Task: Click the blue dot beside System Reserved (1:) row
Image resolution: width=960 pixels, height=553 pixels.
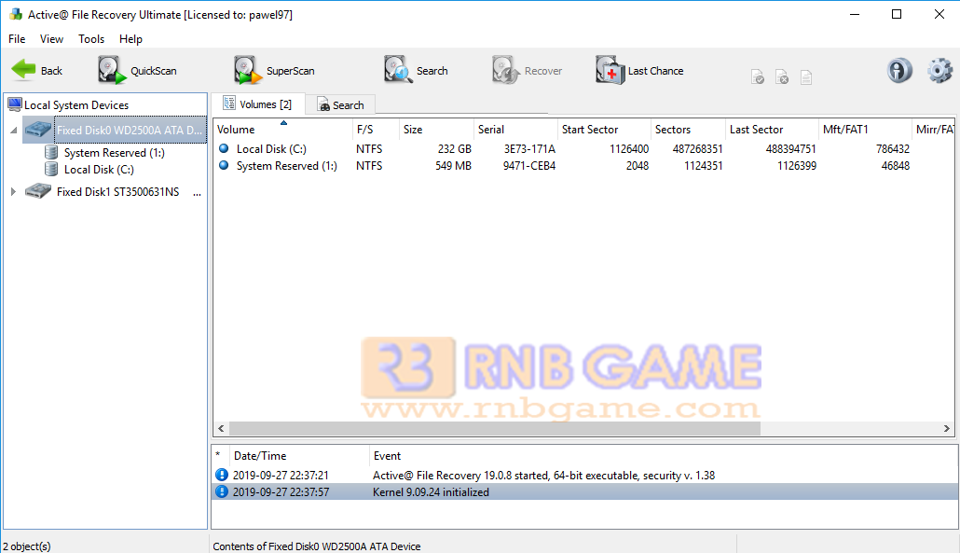Action: click(224, 165)
